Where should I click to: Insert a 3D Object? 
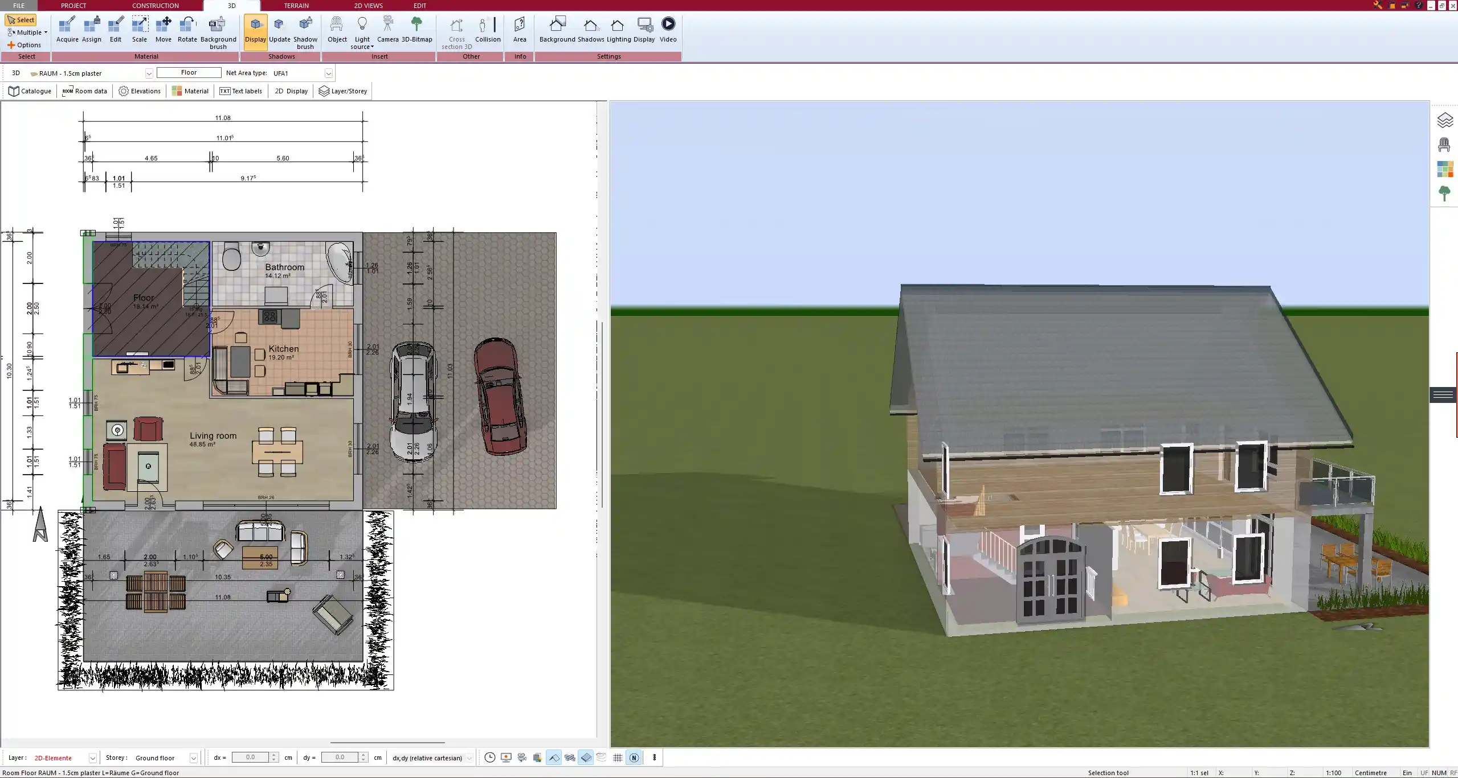(x=337, y=30)
